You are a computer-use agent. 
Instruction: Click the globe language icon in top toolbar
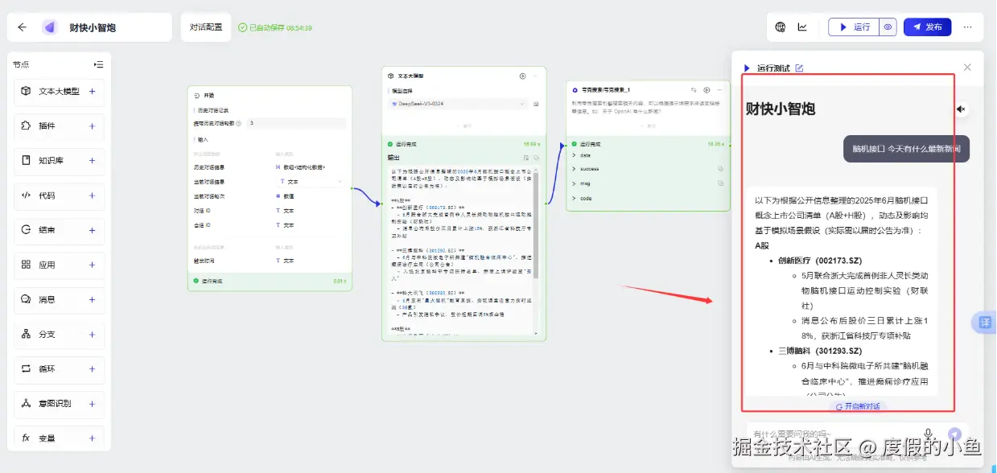(x=780, y=27)
